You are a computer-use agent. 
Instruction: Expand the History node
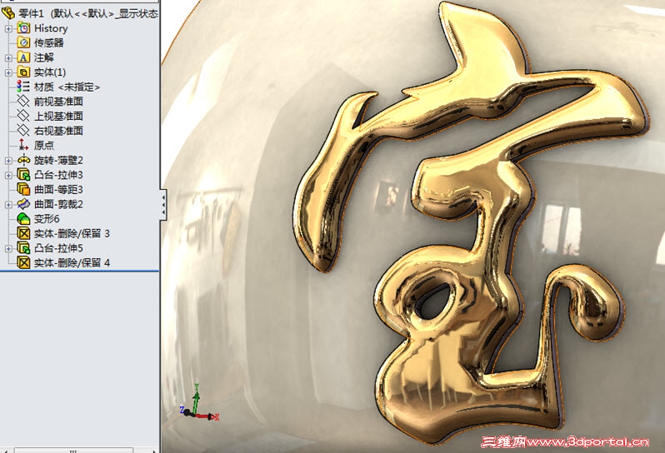pos(8,29)
